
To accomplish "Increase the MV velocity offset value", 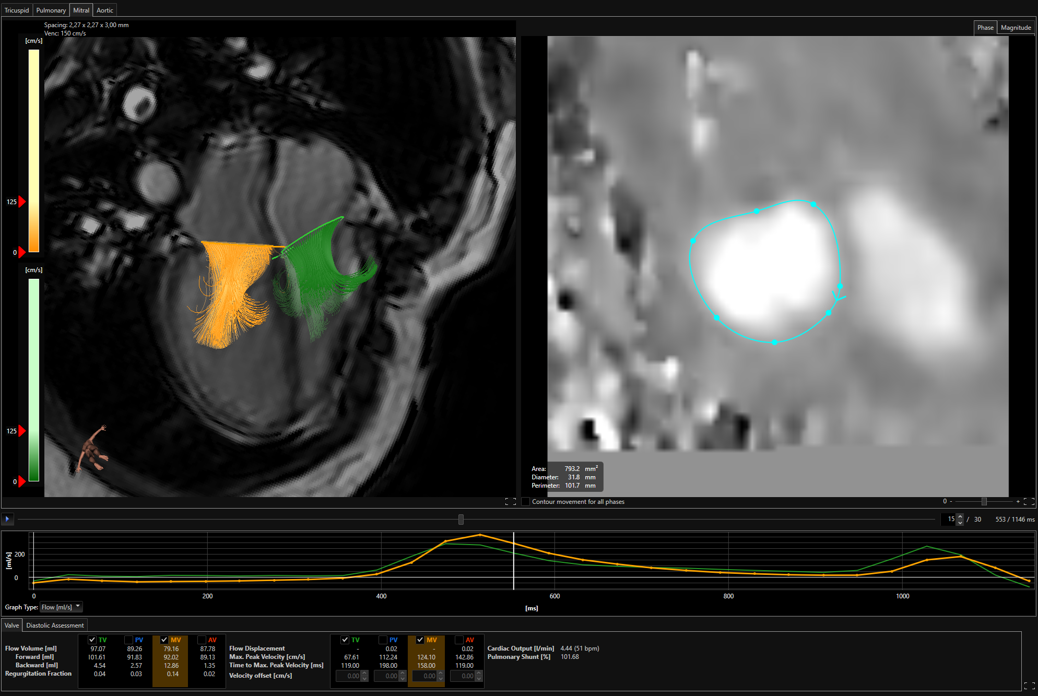I will pos(440,674).
